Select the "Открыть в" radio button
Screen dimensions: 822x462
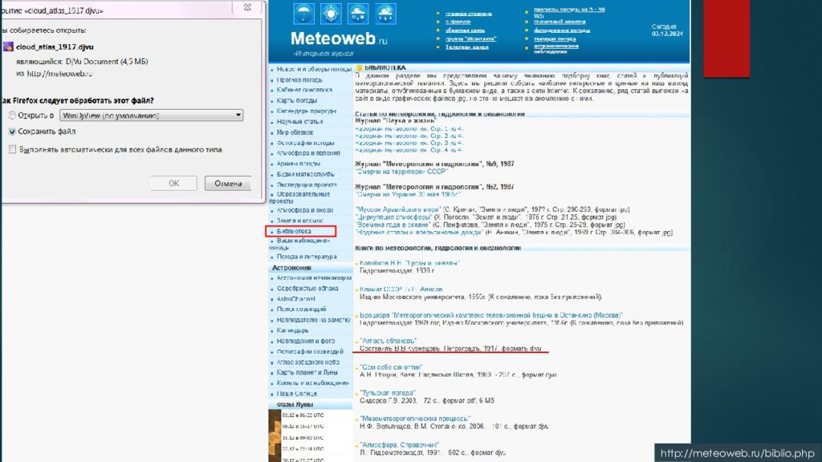tap(11, 115)
